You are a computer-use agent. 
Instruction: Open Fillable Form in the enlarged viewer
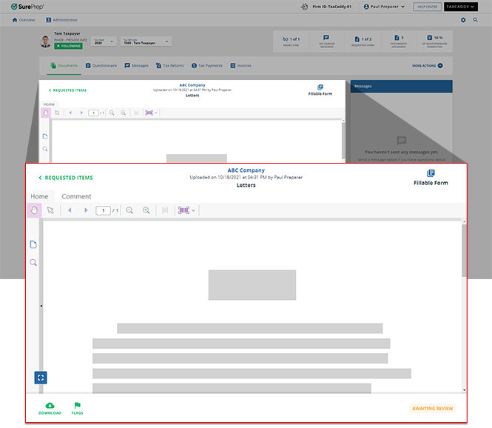(431, 178)
